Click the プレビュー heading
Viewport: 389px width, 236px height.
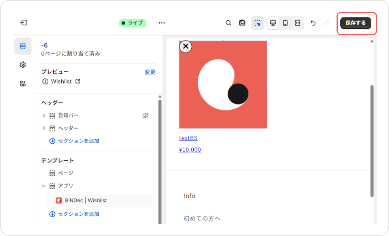tap(55, 72)
